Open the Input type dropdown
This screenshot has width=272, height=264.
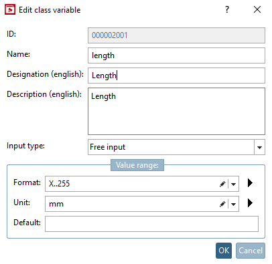pos(259,147)
